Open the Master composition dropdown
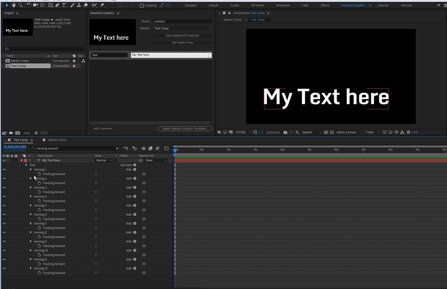Viewport: 447px width, 289px height. point(183,28)
